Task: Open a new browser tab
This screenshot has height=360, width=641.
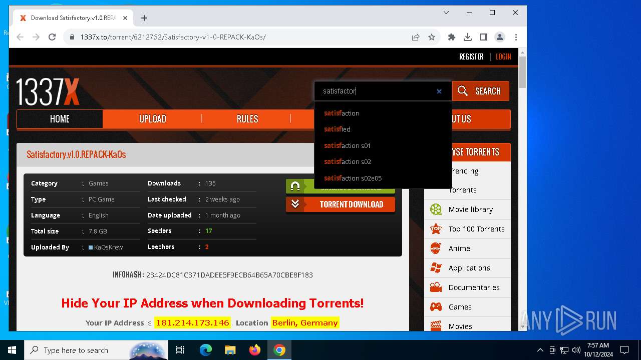Action: point(144,18)
